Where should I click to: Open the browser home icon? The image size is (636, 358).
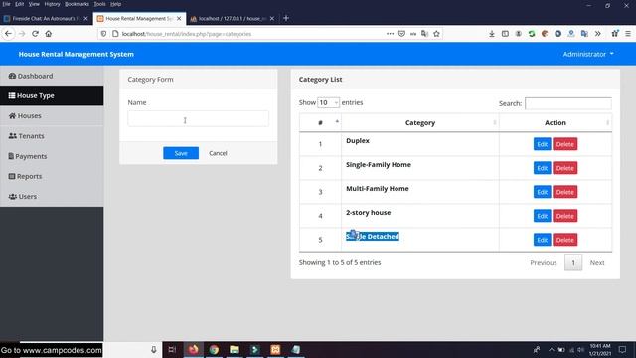(x=49, y=34)
